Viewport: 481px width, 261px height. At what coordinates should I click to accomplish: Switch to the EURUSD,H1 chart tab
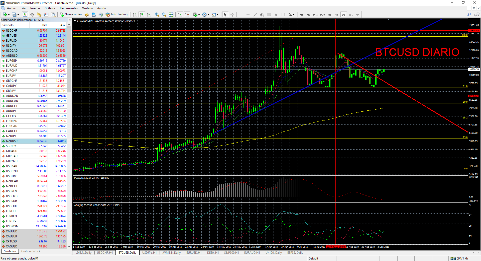click(x=194, y=253)
